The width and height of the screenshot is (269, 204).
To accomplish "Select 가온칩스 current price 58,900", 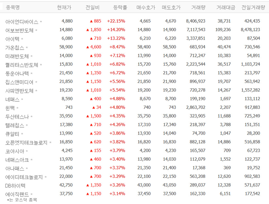I will click(x=66, y=47).
